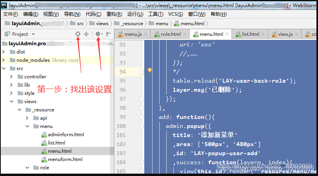Collapse the menu folder in tree
318x176 pixels.
coord(28,126)
